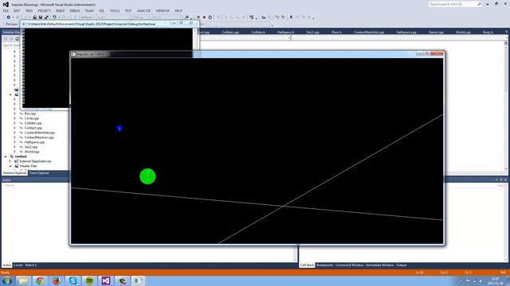Screen dimensions: 510x286
Task: Open the Breakpoints tab
Action: [325, 265]
